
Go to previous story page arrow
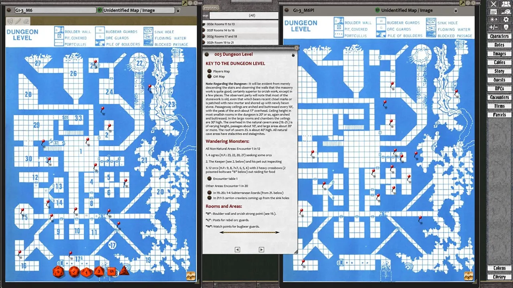pyautogui.click(x=237, y=250)
